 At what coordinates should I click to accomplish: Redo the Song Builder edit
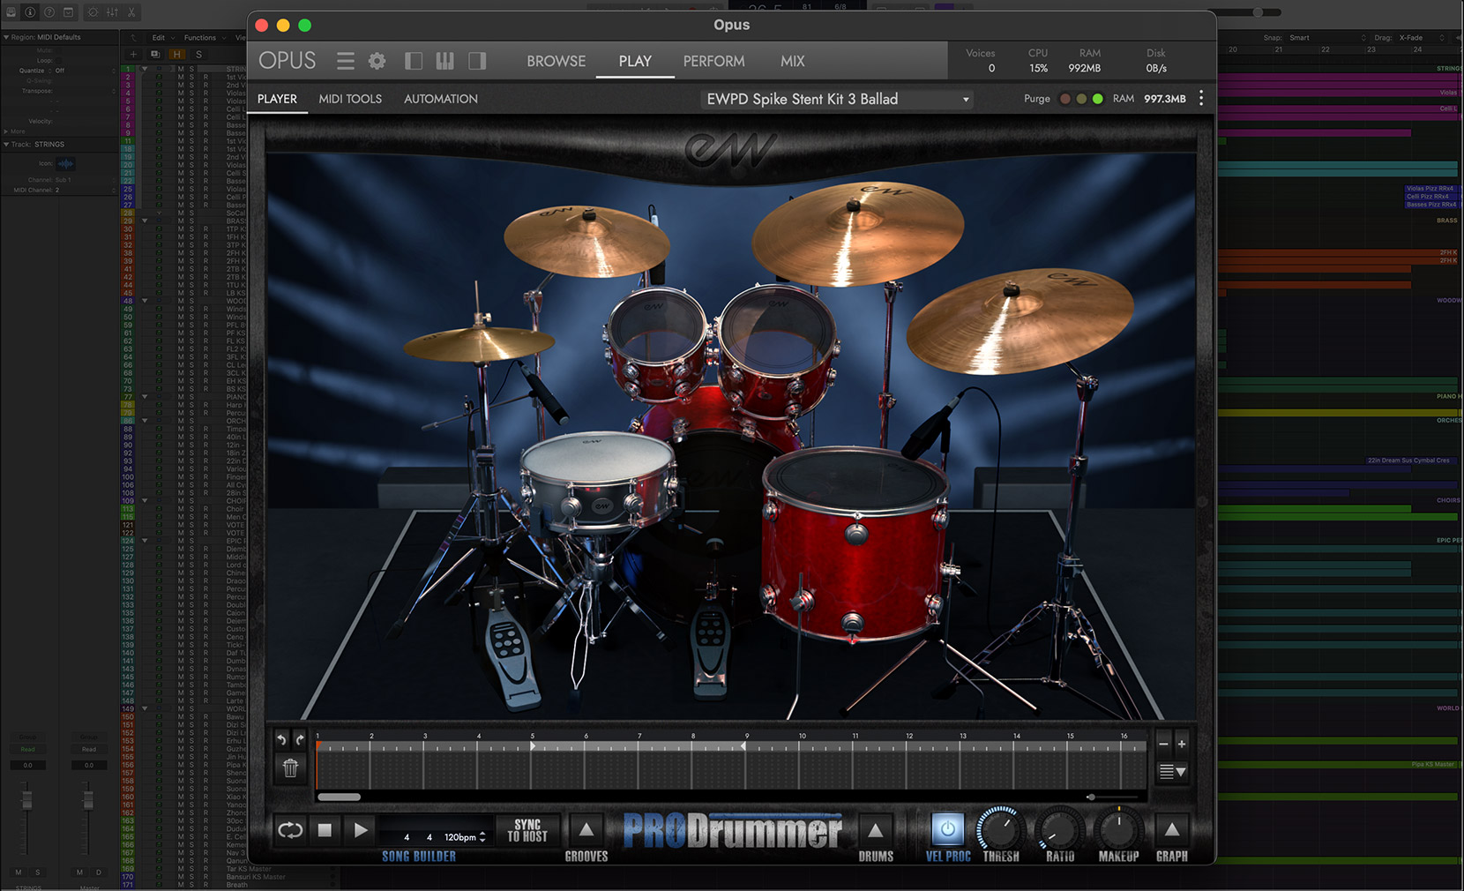[299, 739]
